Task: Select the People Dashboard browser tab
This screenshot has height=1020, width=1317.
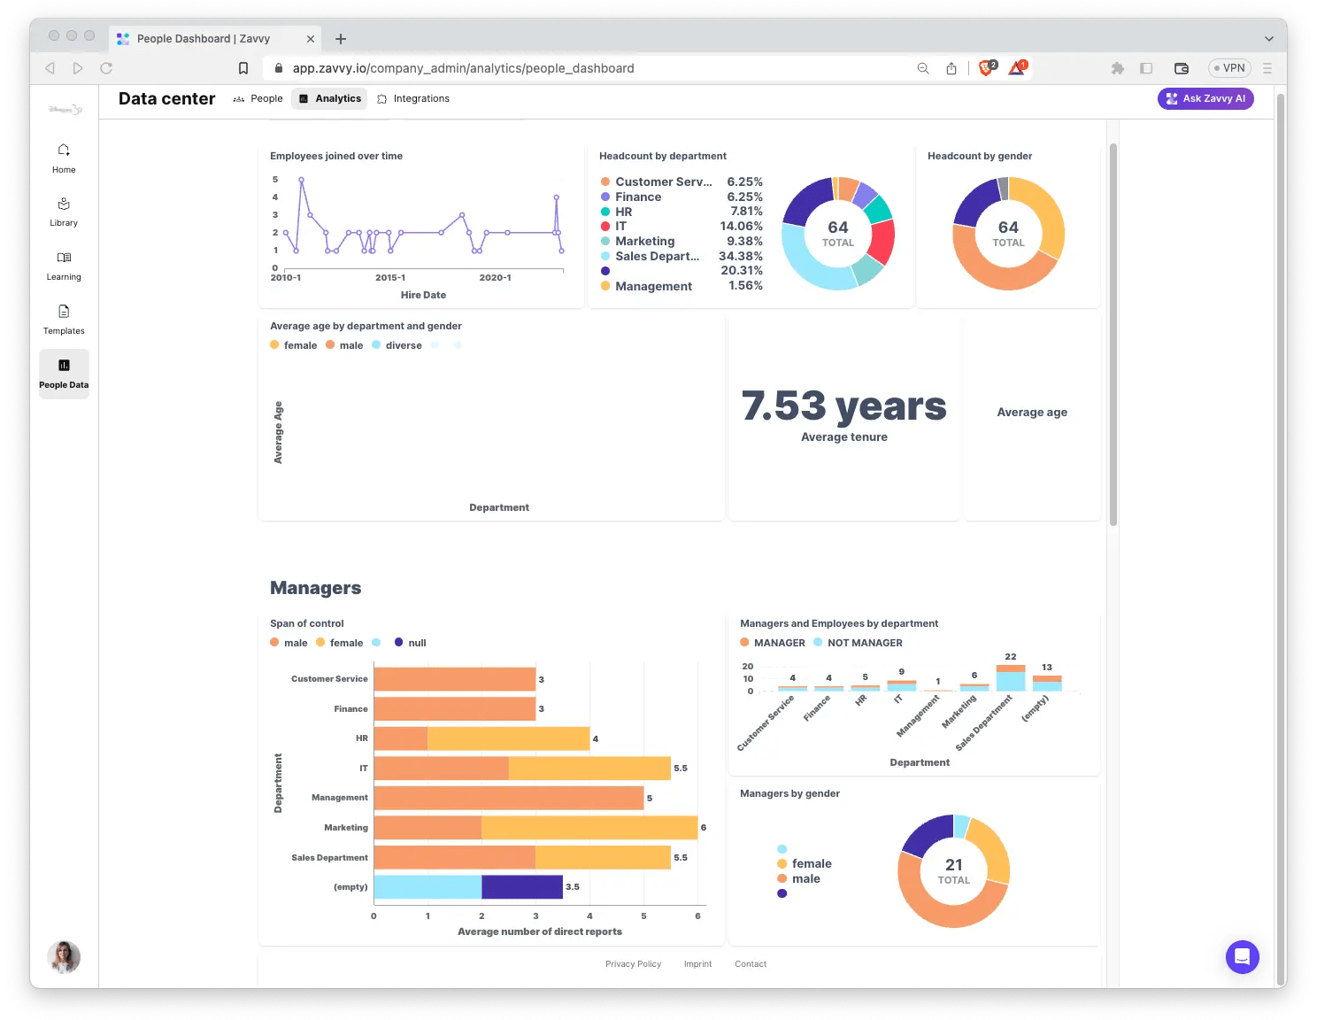Action: coord(215,39)
